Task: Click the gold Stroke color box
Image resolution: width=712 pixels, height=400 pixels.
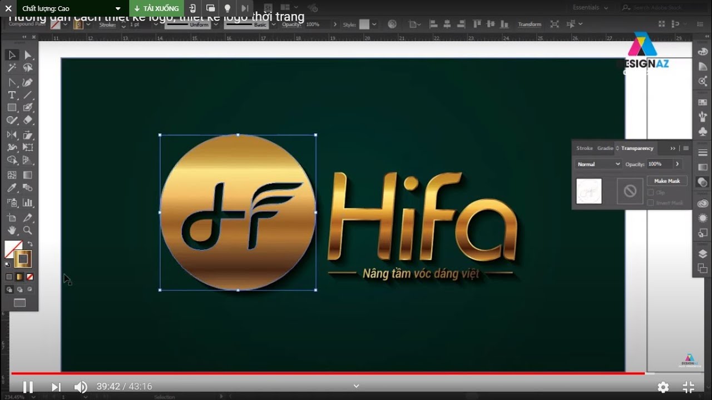Action: 23,258
